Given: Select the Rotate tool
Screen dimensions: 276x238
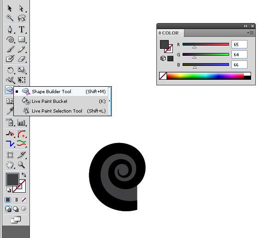Looking at the screenshot, I should click(x=10, y=70).
